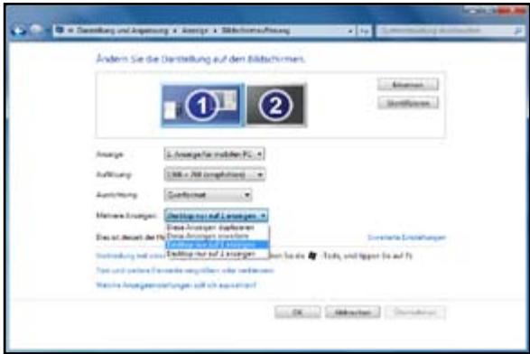
Task: Click the OK button
Action: click(297, 312)
